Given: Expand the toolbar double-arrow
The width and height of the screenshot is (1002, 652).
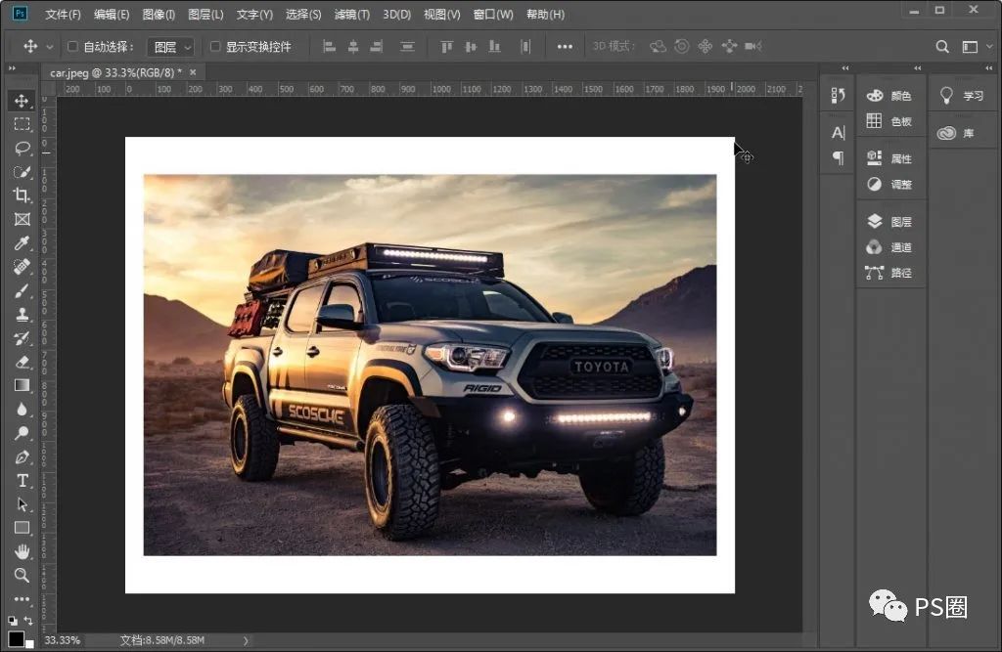Looking at the screenshot, I should point(12,68).
